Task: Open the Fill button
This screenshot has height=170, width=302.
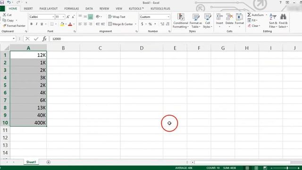Action: 252,20
